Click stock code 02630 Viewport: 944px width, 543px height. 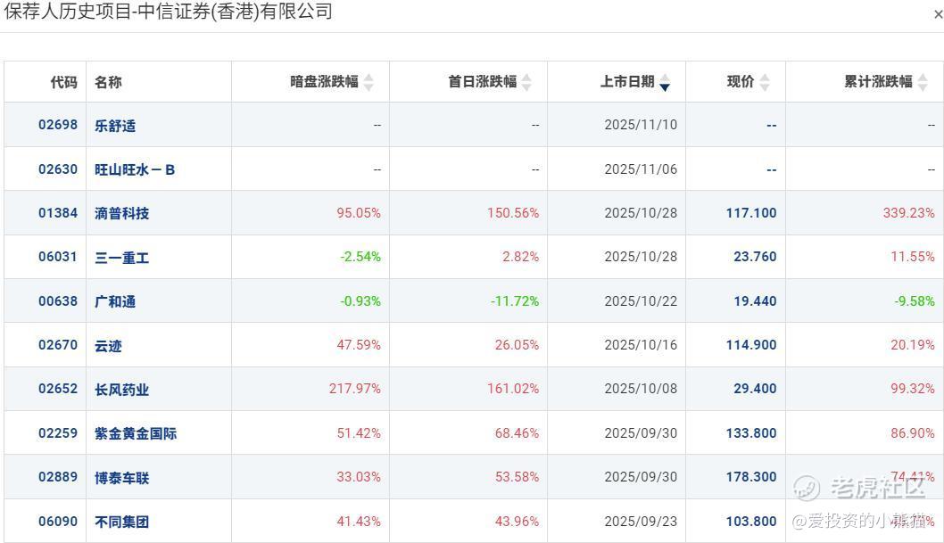58,169
